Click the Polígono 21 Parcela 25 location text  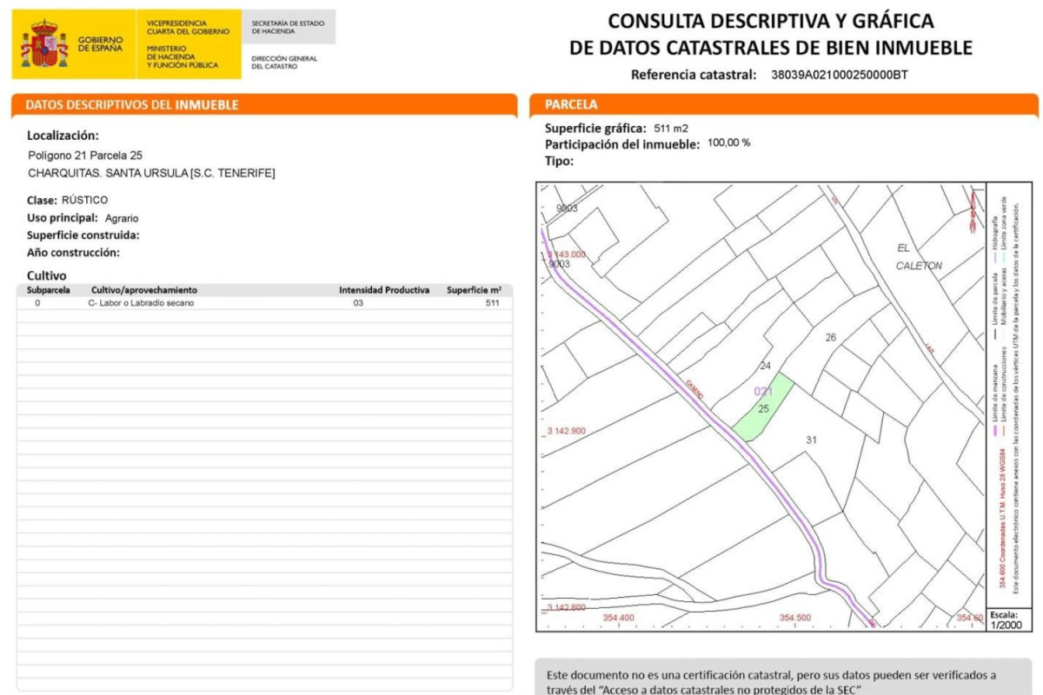85,156
